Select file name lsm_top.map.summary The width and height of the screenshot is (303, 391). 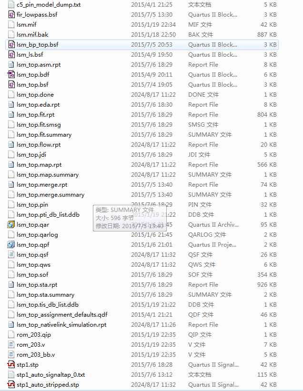click(48, 175)
